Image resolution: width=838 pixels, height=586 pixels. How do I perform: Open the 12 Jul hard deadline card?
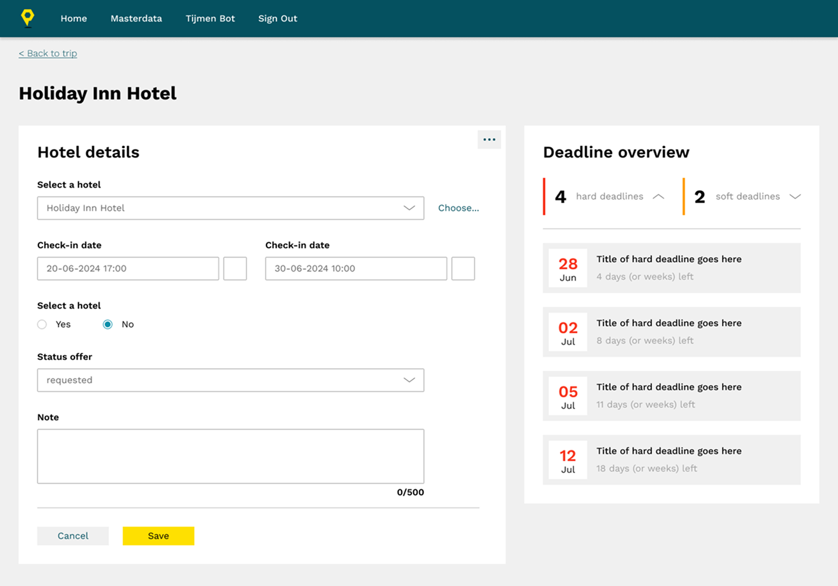[x=672, y=460]
